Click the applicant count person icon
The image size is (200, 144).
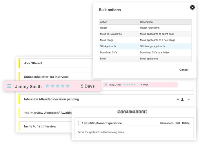(182, 99)
